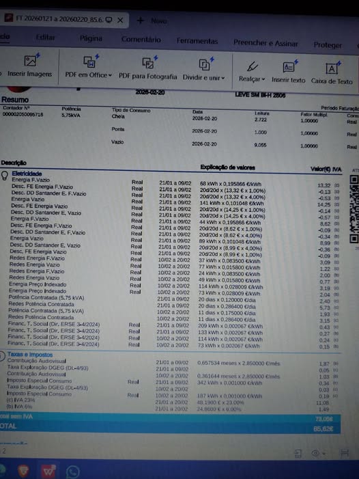The image size is (359, 479).
Task: Open the Comentário ribbon tab
Action: [141, 40]
